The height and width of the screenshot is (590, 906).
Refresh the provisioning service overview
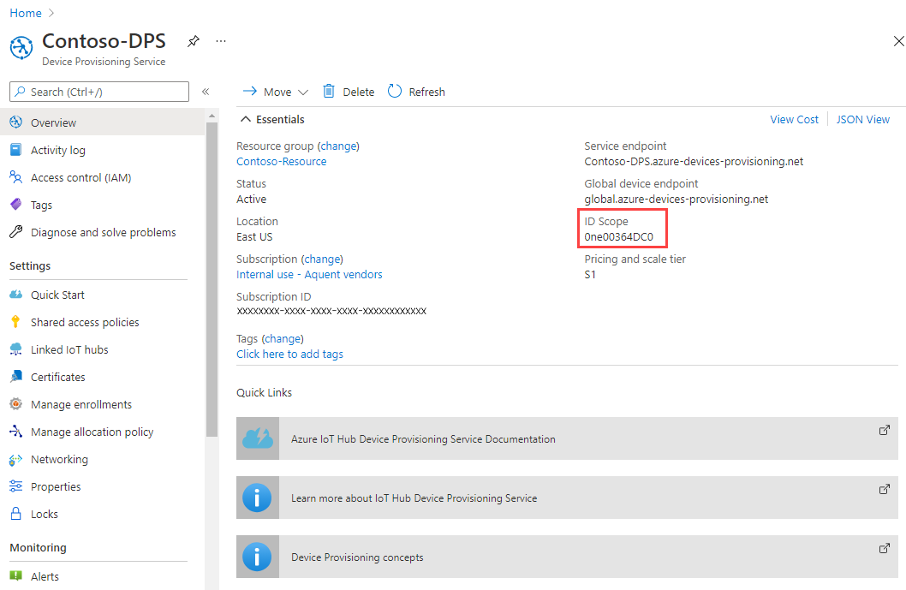pos(415,92)
